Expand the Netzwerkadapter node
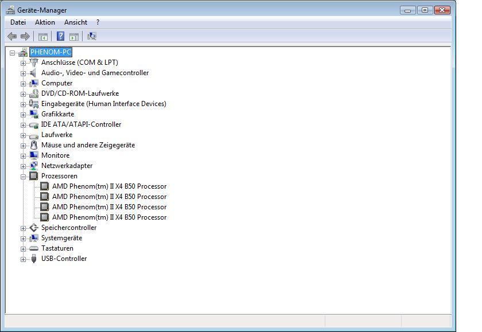This screenshot has width=482, height=332. click(x=23, y=166)
